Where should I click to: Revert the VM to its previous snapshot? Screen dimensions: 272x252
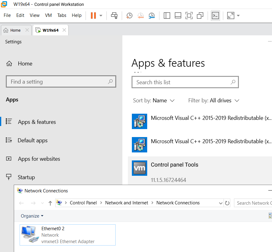tap(140, 15)
